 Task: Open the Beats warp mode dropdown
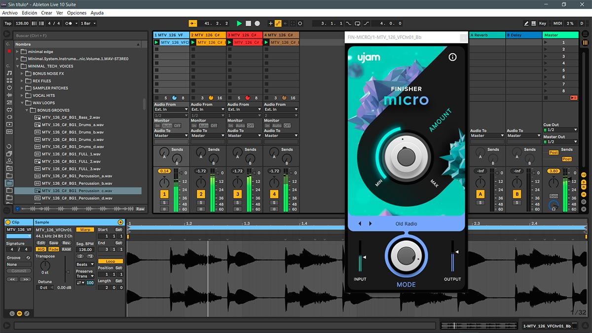point(85,264)
